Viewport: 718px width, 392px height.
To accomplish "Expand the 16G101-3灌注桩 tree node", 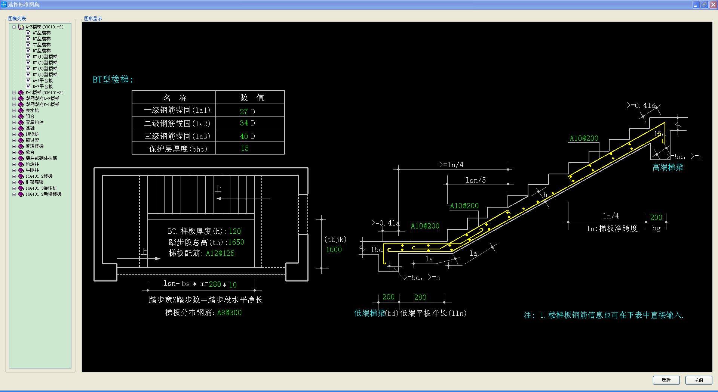I will 14,188.
